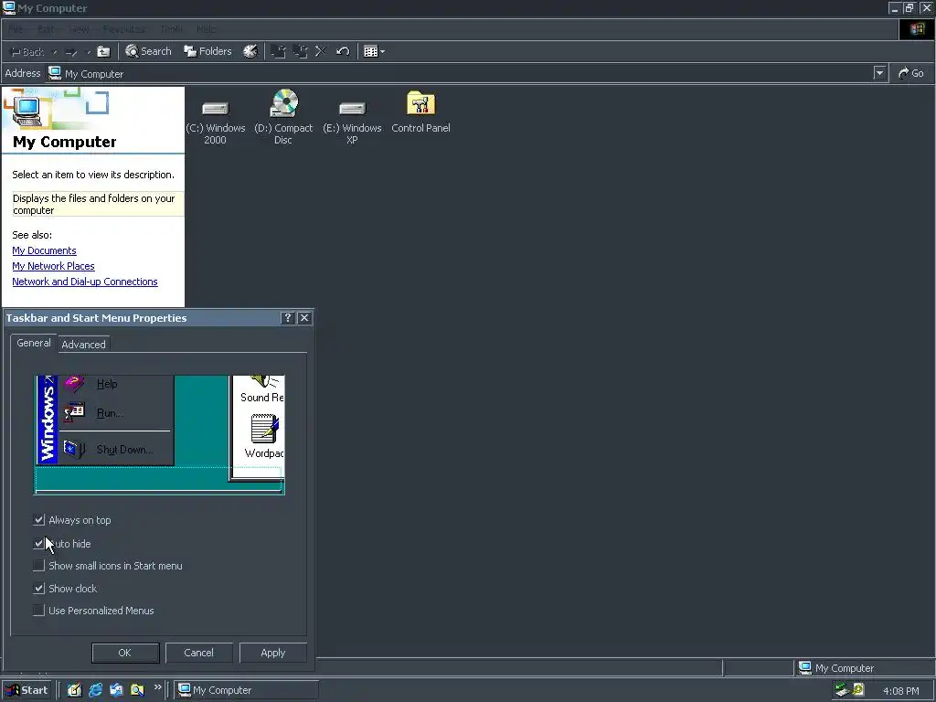Click the Go button
Viewport: 936px width, 702px height.
pyautogui.click(x=911, y=73)
